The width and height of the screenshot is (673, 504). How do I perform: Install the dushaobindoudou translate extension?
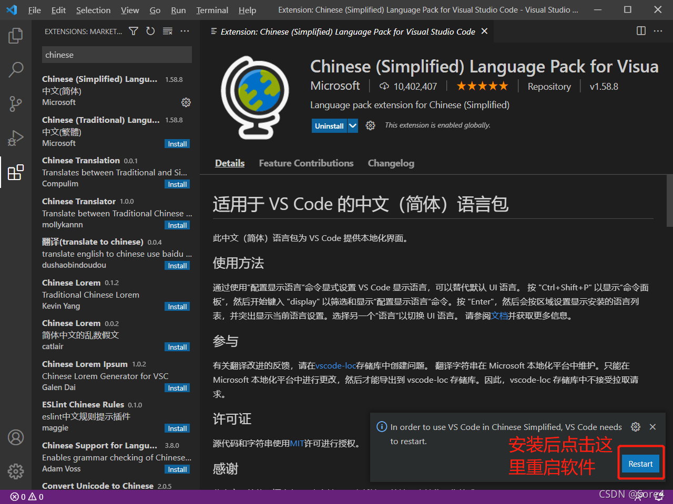coord(177,266)
